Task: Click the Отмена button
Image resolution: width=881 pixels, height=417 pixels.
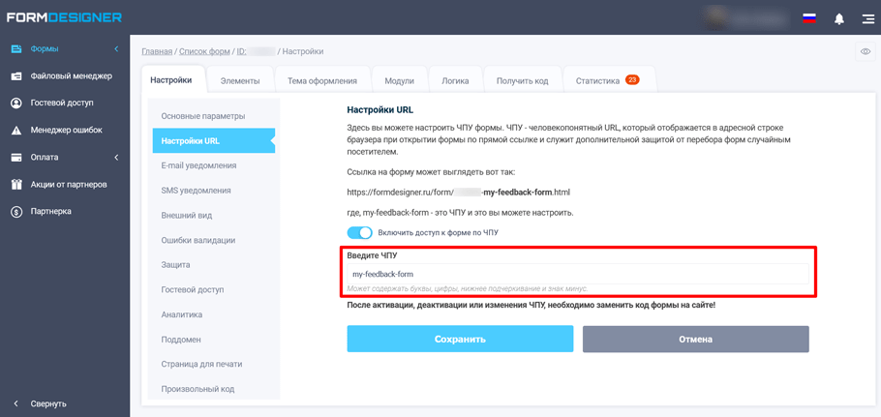Action: click(x=695, y=339)
